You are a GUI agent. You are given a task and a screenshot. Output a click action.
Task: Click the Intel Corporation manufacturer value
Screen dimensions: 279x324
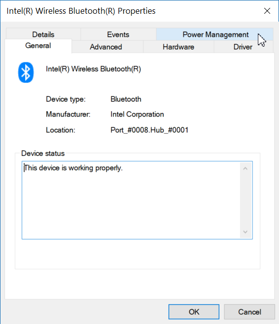137,114
